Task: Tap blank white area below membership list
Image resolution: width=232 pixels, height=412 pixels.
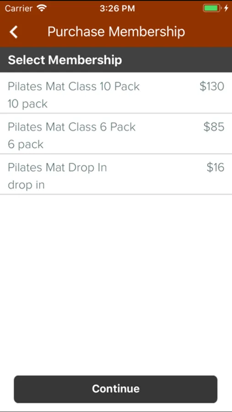Action: tap(116, 284)
